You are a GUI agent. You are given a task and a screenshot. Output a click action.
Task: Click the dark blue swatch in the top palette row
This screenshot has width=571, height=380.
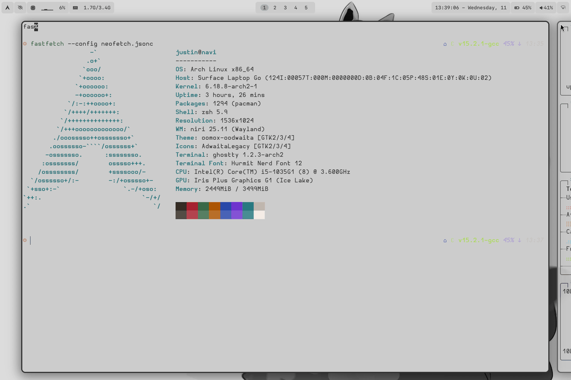click(x=226, y=207)
